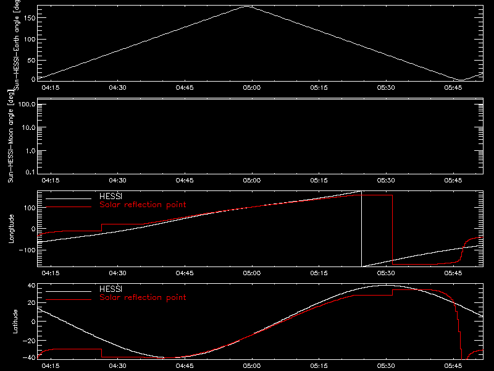Click the white vertical wrap line in Longitude plot

pyautogui.click(x=361, y=229)
